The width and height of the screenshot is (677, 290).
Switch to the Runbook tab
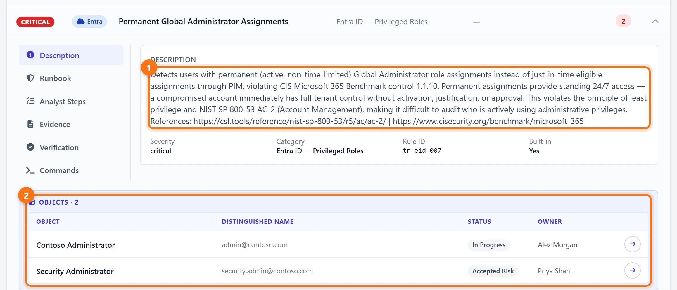pyautogui.click(x=71, y=78)
